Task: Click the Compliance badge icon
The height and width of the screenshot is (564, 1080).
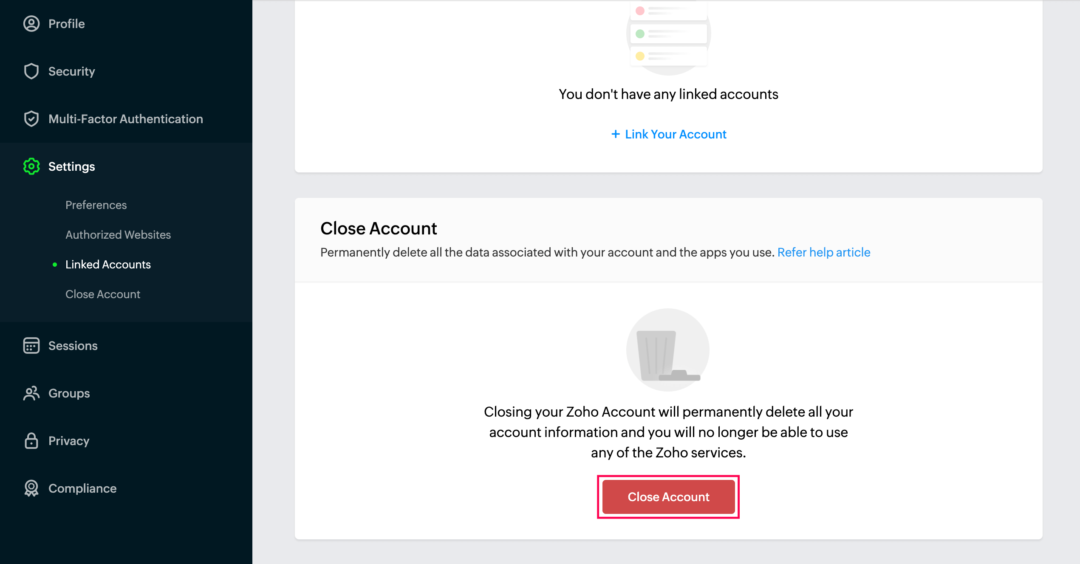Action: pyautogui.click(x=31, y=489)
